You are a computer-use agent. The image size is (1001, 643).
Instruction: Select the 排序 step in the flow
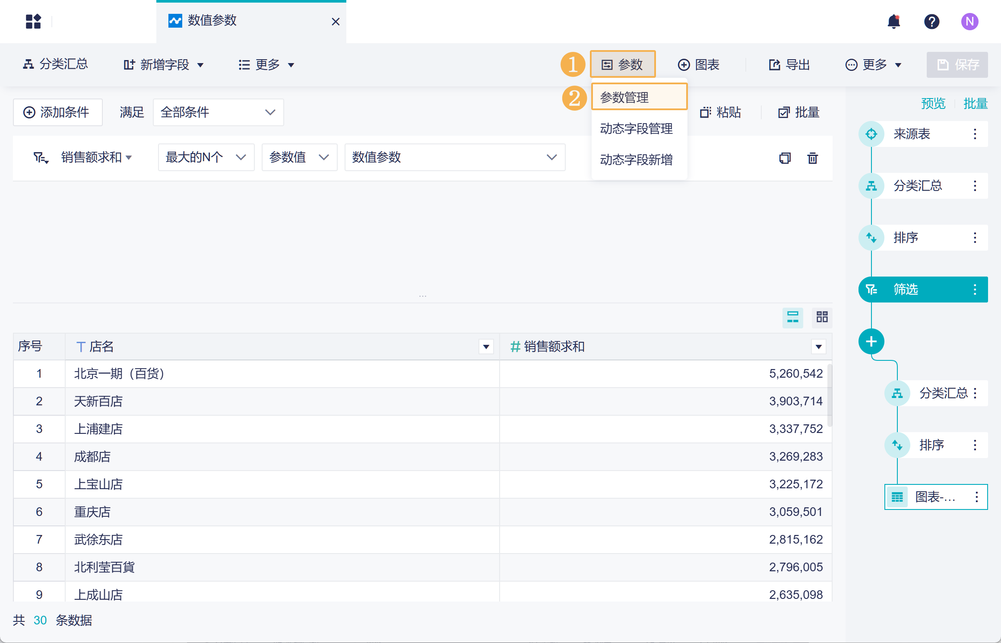tap(906, 238)
